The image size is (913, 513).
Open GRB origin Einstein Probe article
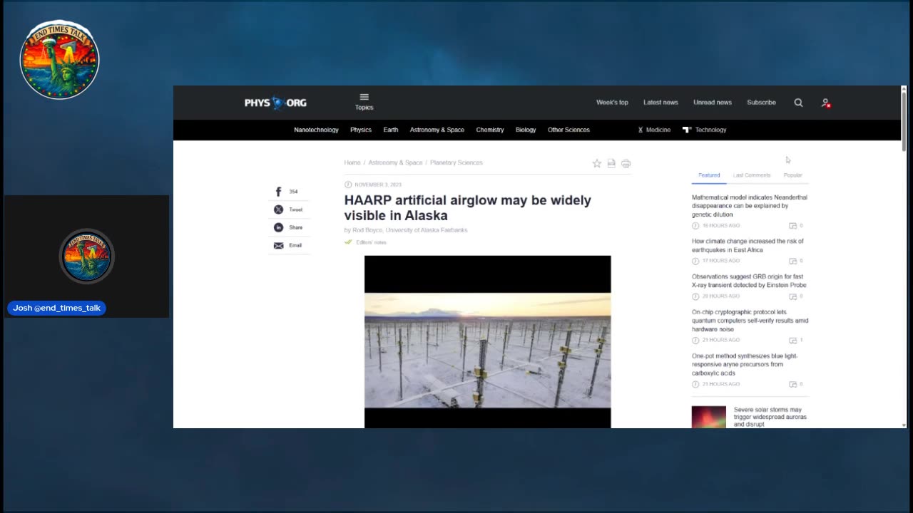pos(749,281)
